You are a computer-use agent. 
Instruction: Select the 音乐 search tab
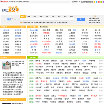[65, 16]
